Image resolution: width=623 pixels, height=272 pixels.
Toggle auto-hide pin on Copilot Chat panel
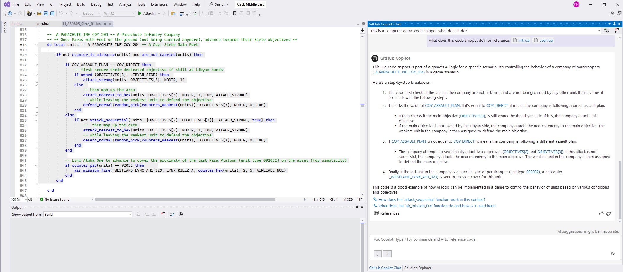click(x=614, y=24)
